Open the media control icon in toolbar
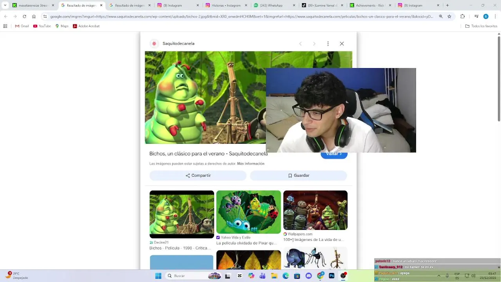This screenshot has height=282, width=501. (476, 16)
